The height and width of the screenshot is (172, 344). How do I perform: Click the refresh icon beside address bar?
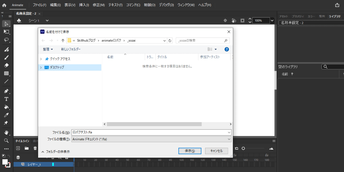[x=170, y=41]
